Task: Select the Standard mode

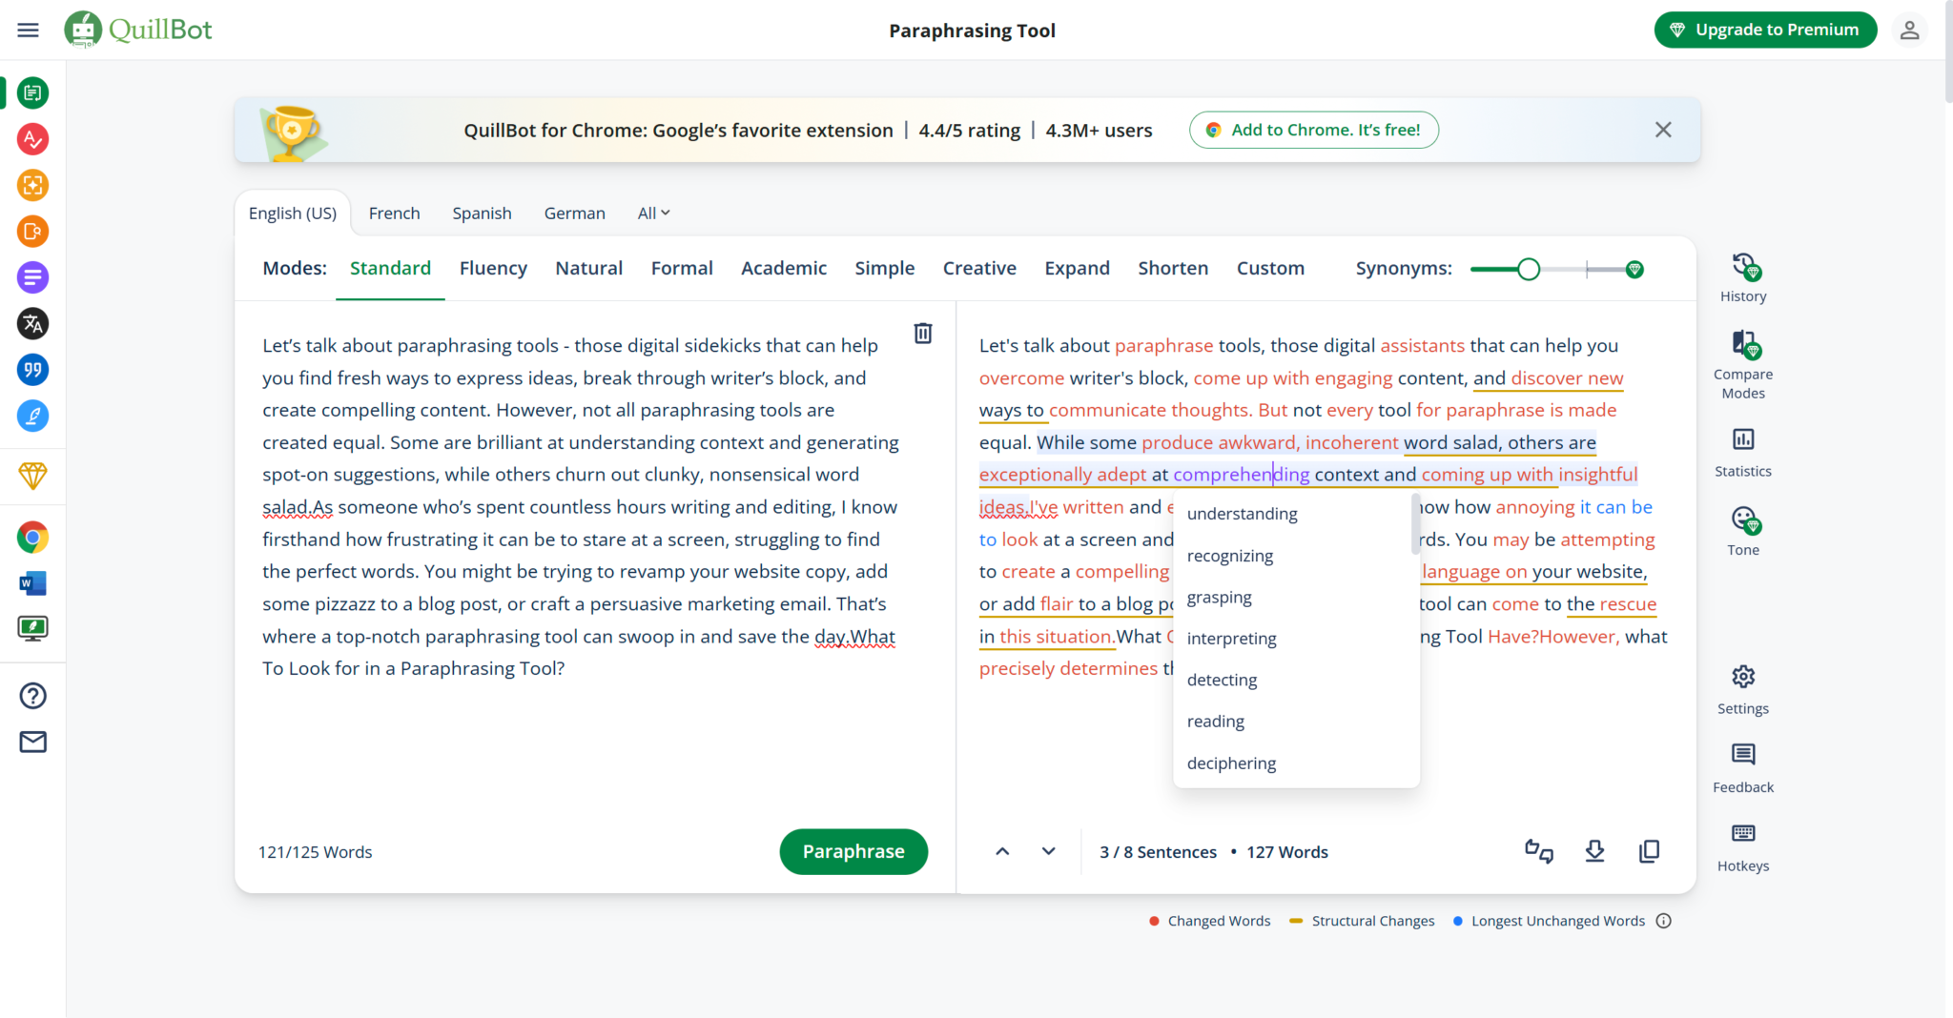Action: click(390, 269)
